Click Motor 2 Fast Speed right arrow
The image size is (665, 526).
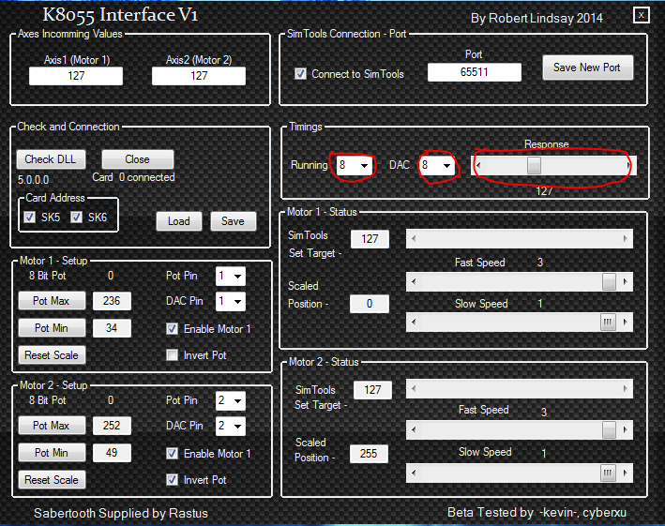coord(626,429)
